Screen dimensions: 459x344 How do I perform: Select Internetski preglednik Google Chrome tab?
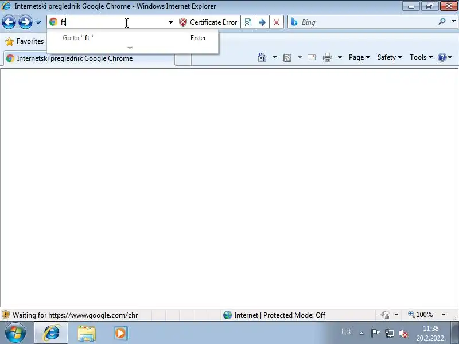tap(90, 58)
